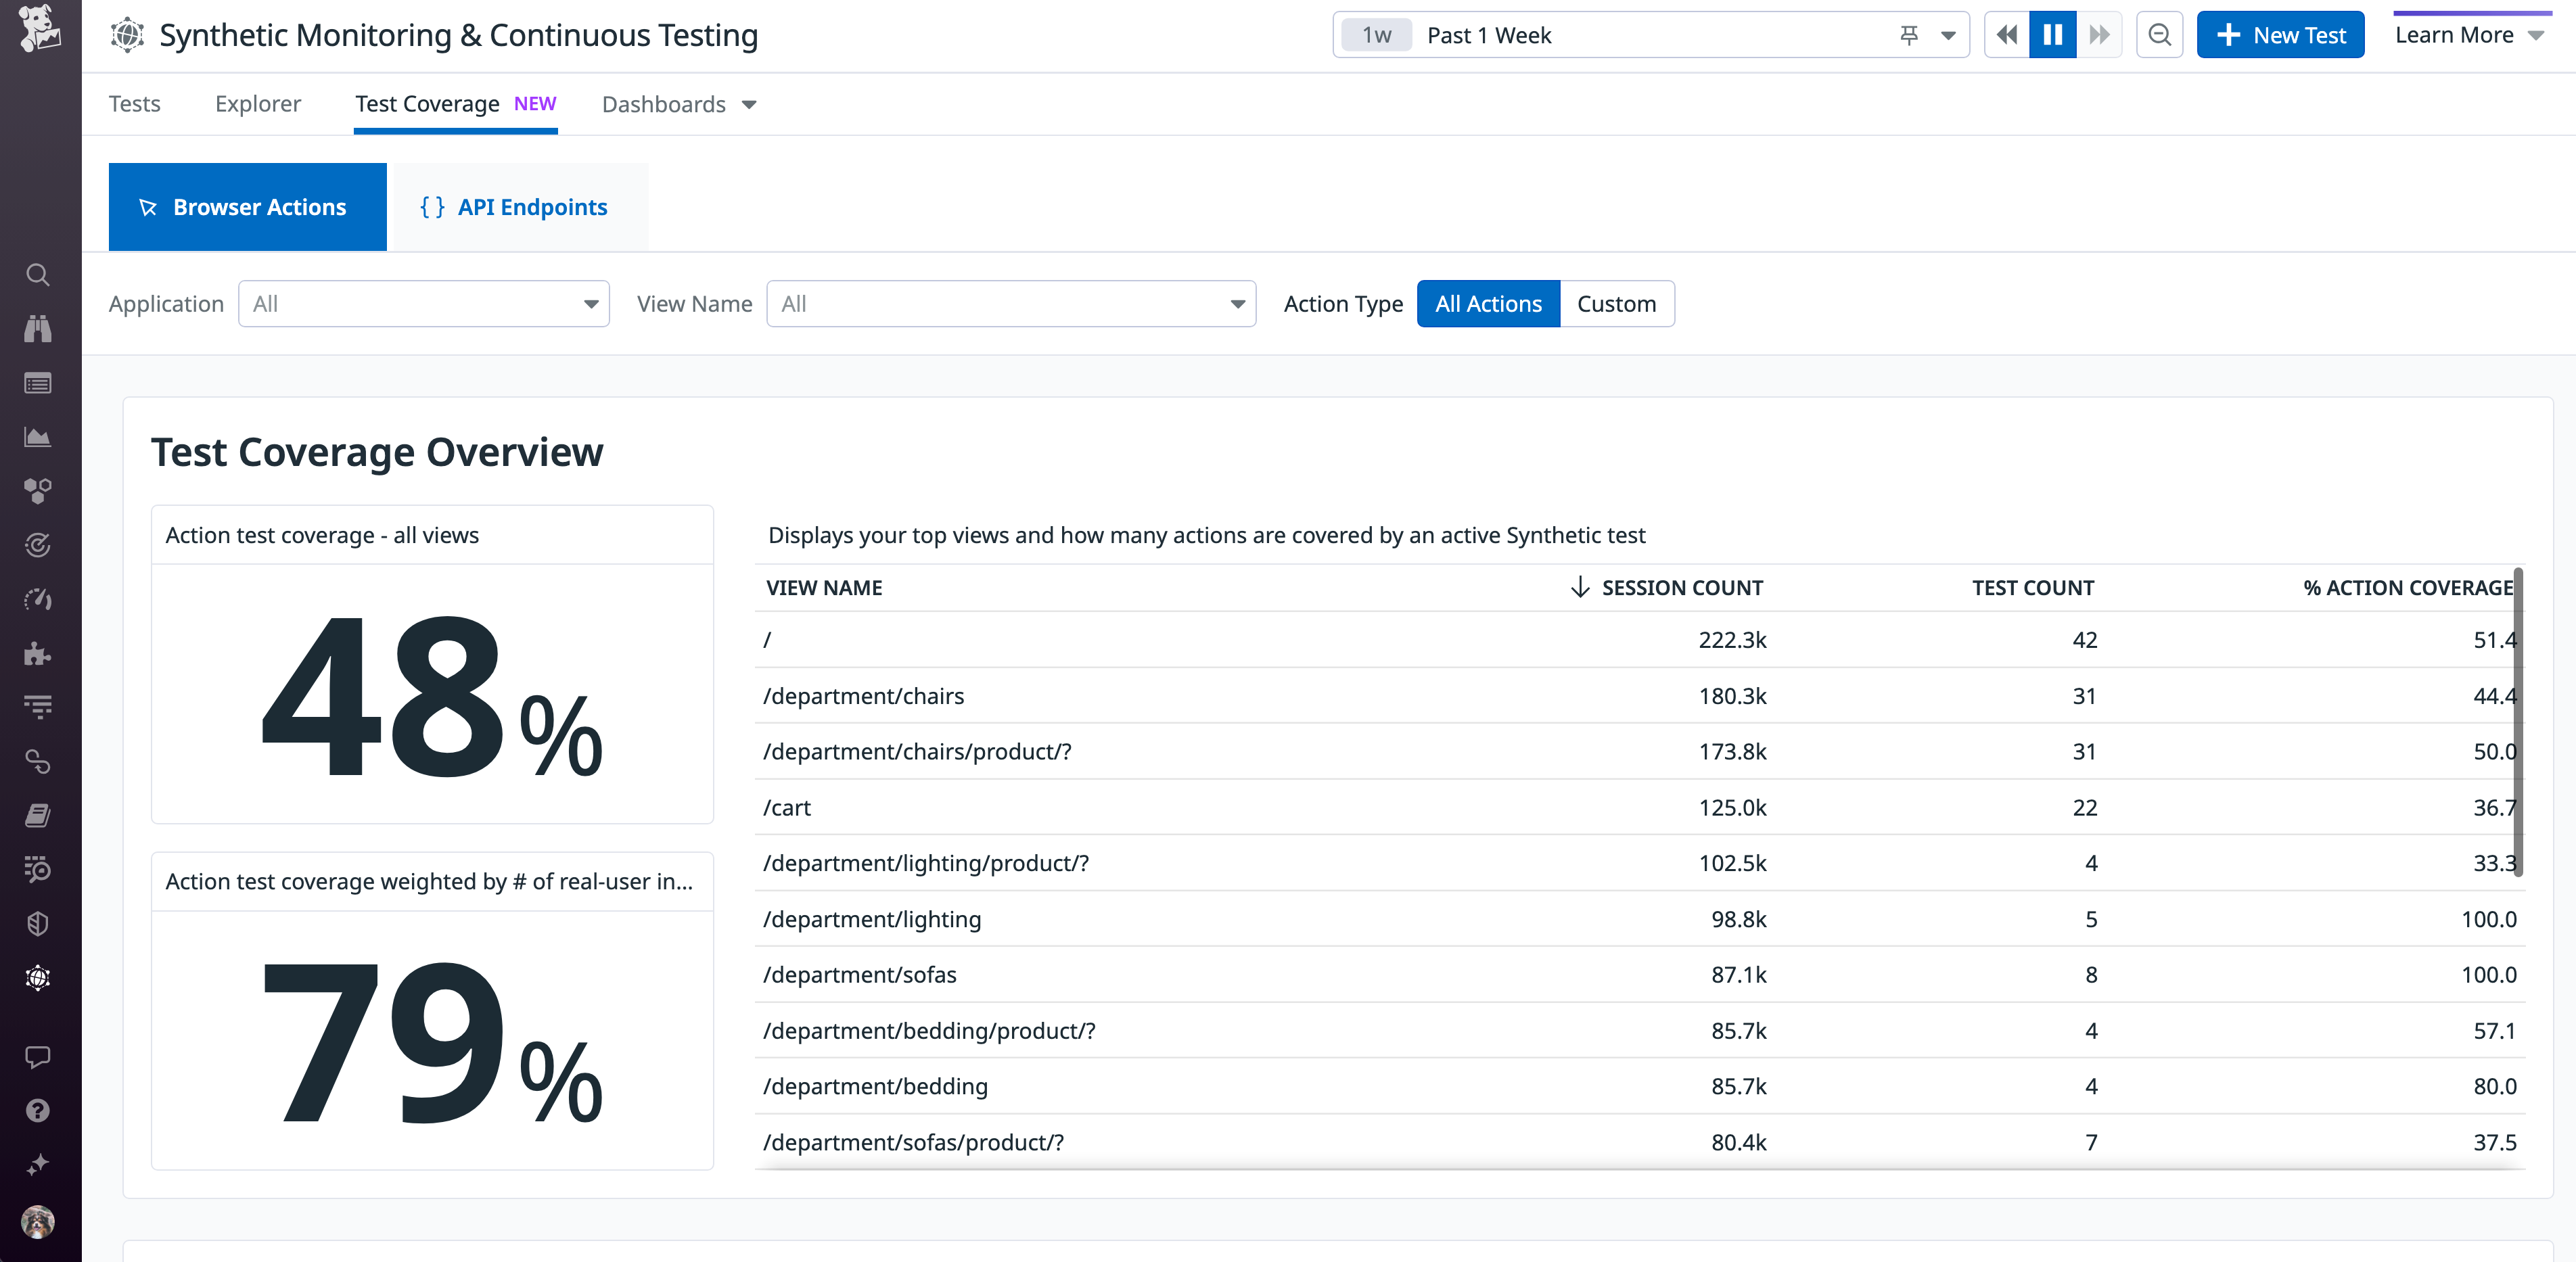Open the Dashboards graph icon in sidebar
This screenshot has height=1262, width=2576.
click(38, 437)
